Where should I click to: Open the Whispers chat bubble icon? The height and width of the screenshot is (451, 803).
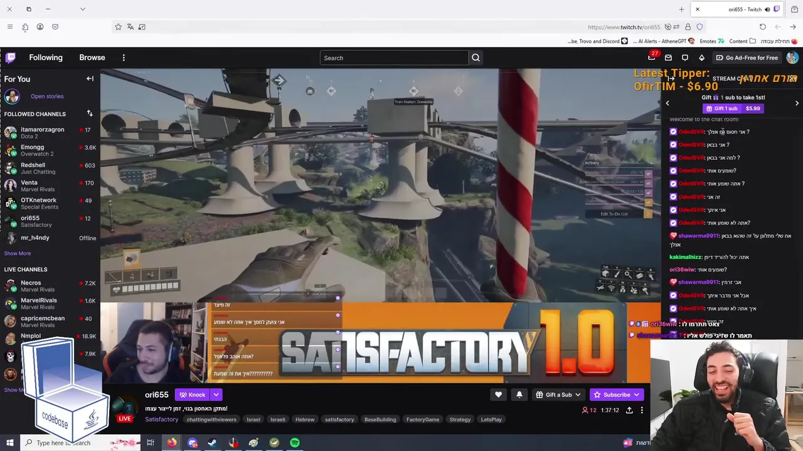685,58
